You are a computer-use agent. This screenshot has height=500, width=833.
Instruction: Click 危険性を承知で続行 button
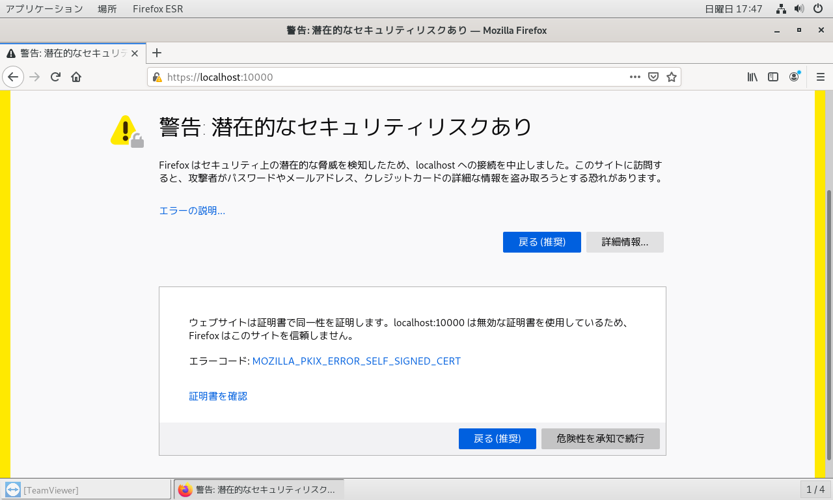coord(600,439)
